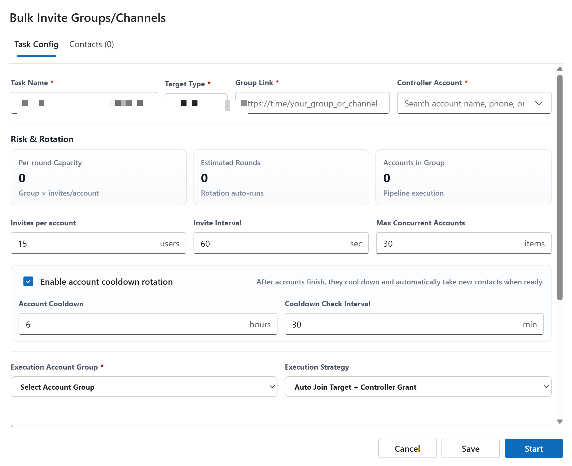Click the scrollbar up arrow
This screenshot has height=466, width=572.
(x=560, y=69)
